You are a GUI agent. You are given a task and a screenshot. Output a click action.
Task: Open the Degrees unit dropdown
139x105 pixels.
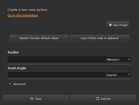tap(119, 75)
